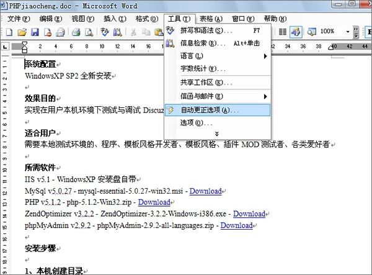Click the E-mail envelope toolbar icon
This screenshot has height=275, width=372.
[60, 32]
